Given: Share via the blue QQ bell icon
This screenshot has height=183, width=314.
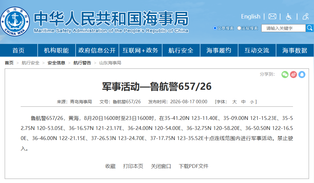Looking at the screenshot, I should click(302, 75).
